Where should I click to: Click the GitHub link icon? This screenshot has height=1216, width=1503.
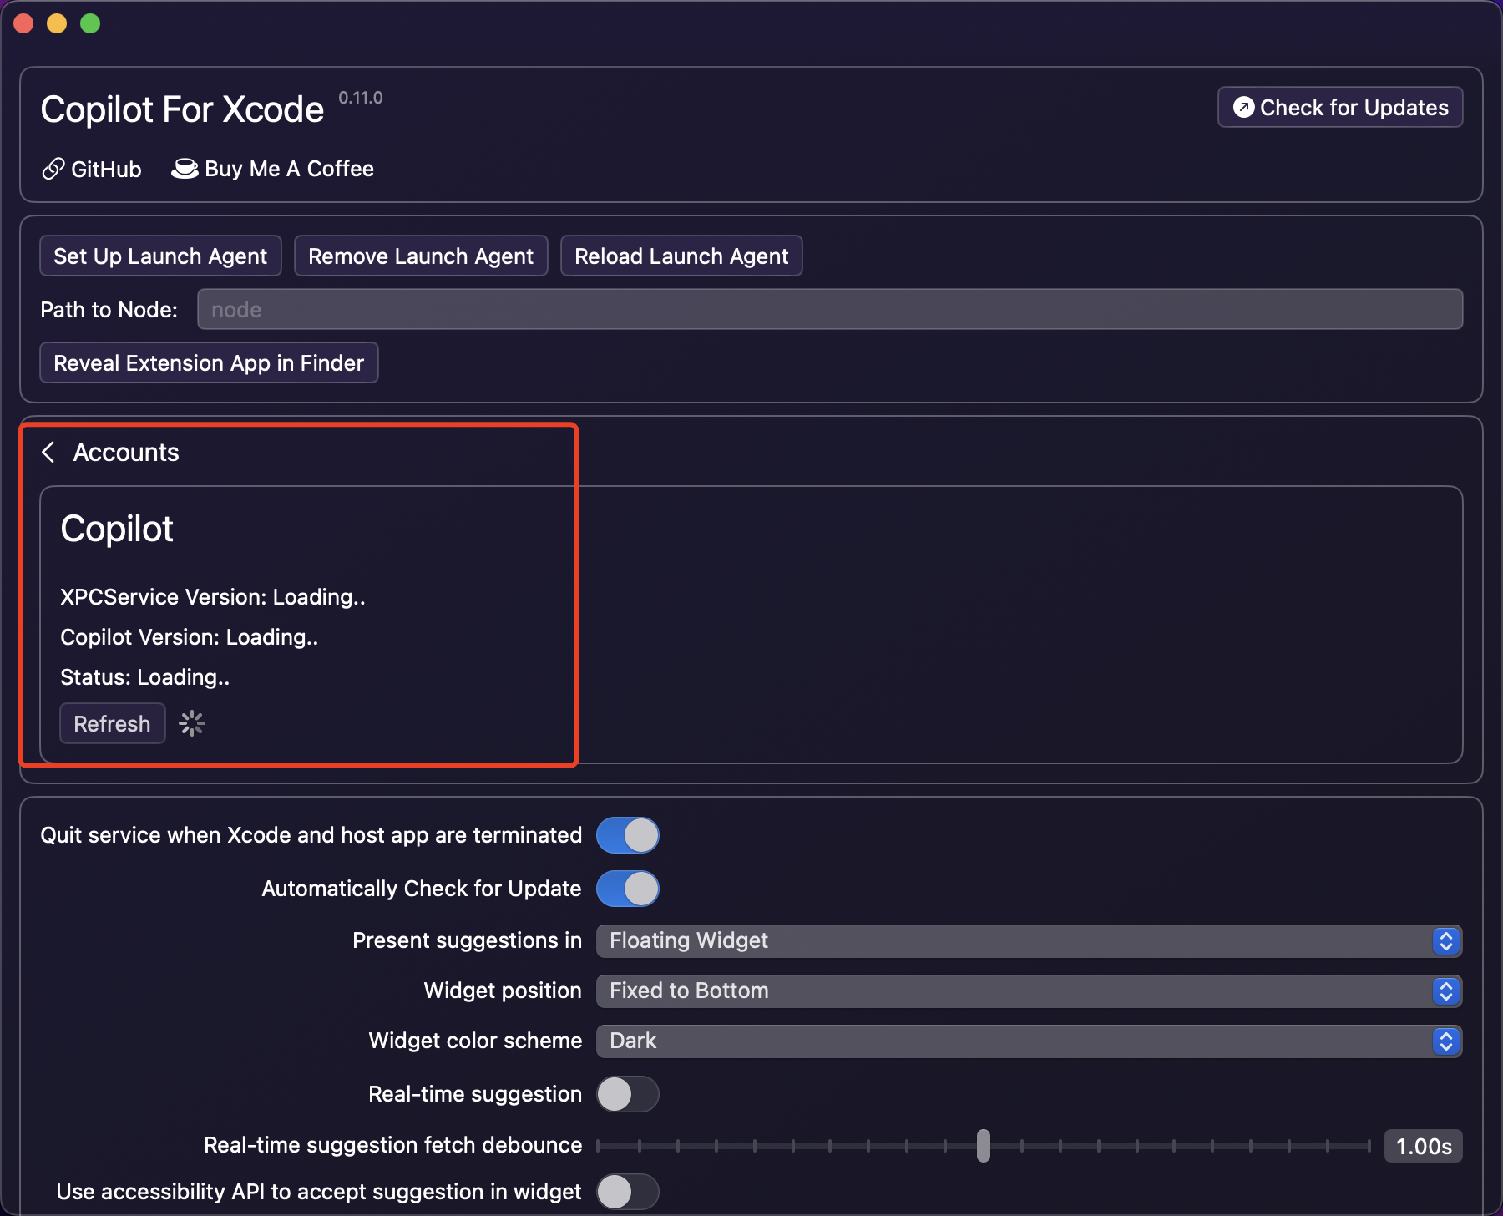(53, 169)
